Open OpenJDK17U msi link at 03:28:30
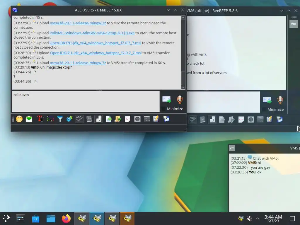This screenshot has height=225, width=300. (96, 53)
